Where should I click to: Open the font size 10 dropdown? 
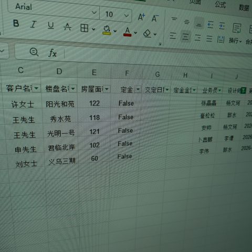click(x=126, y=15)
